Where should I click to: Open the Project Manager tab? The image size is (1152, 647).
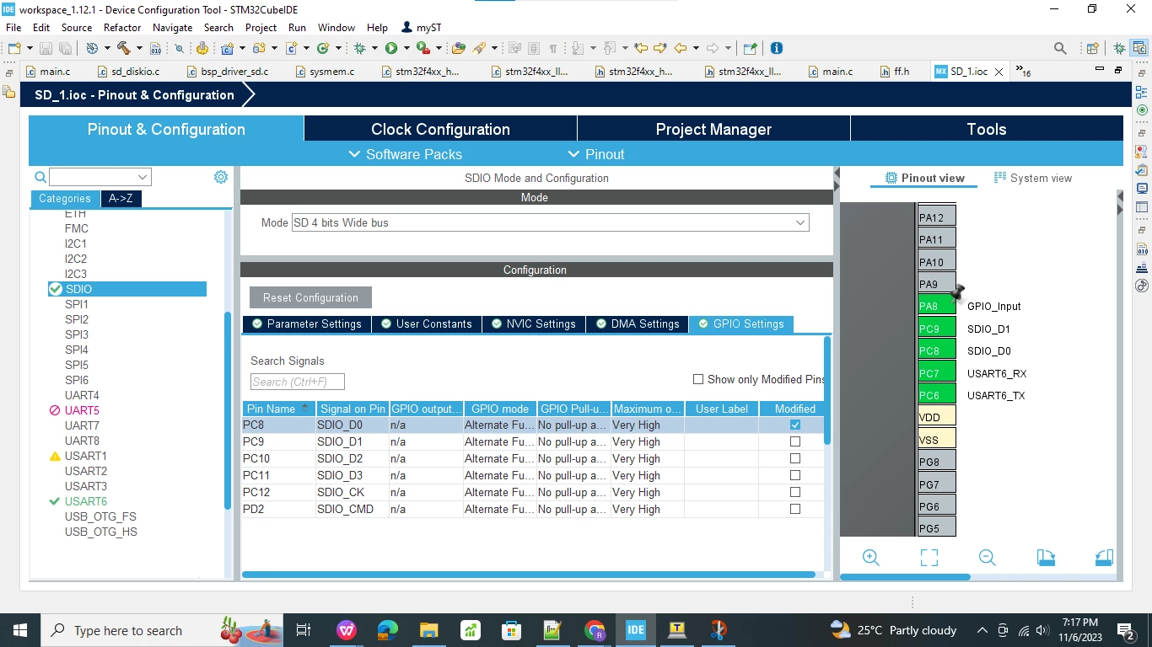[713, 129]
